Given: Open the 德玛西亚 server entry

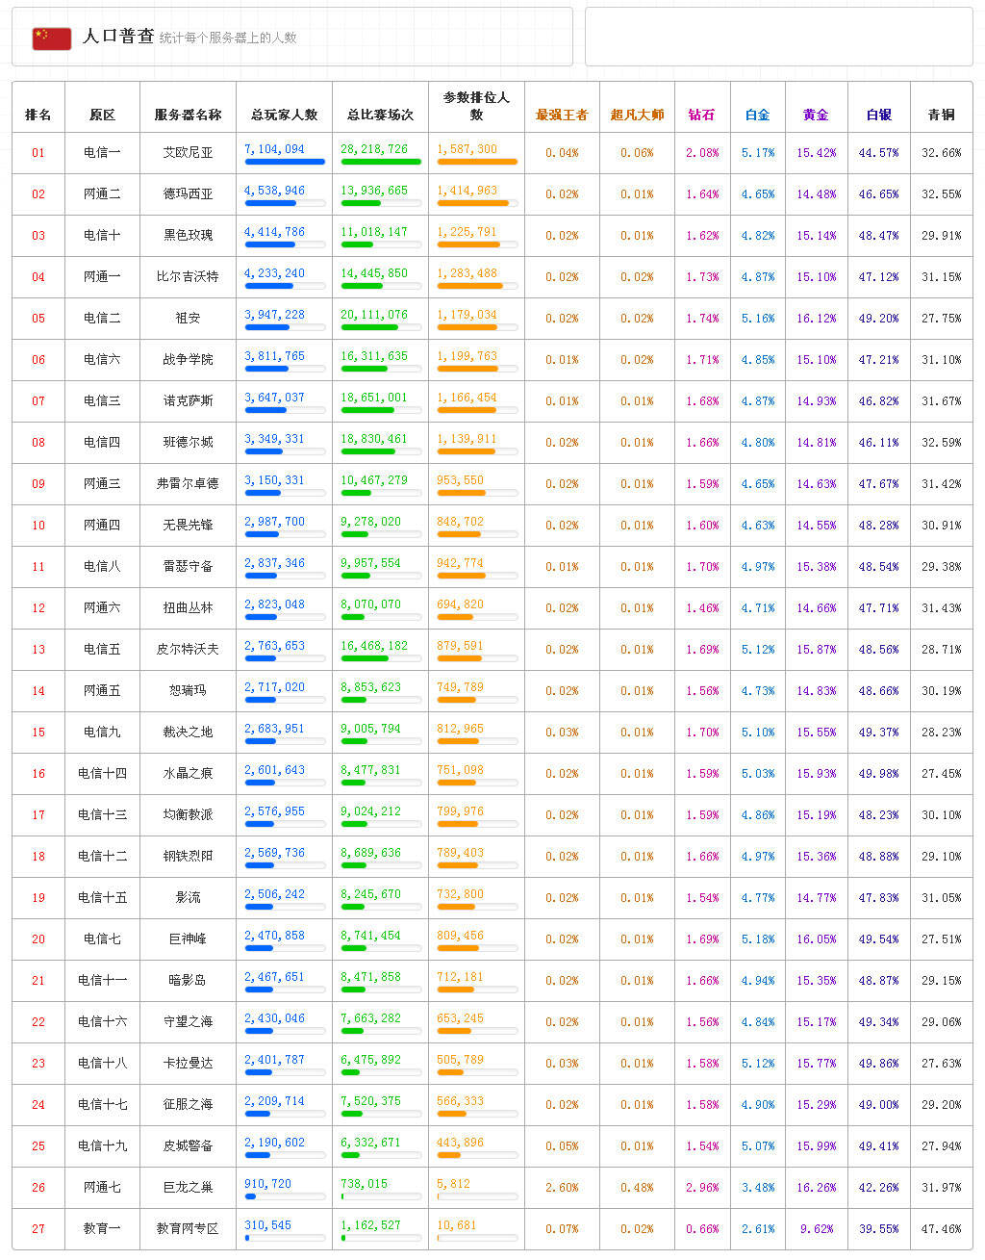Looking at the screenshot, I should [188, 193].
